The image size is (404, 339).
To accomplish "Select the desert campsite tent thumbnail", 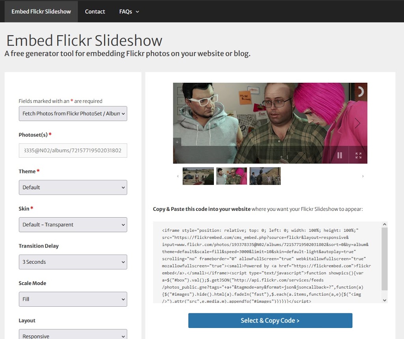I will (x=198, y=176).
